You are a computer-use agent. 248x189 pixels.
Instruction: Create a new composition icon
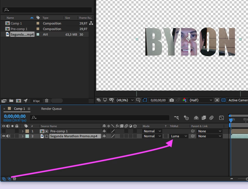[x=18, y=101]
